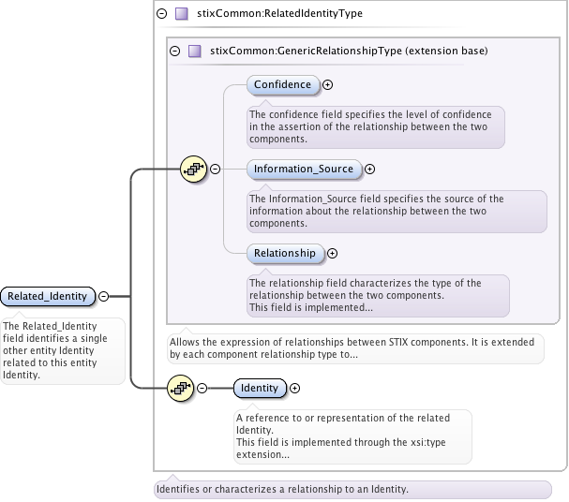
Task: Select the Information_Source element node
Action: tap(304, 170)
